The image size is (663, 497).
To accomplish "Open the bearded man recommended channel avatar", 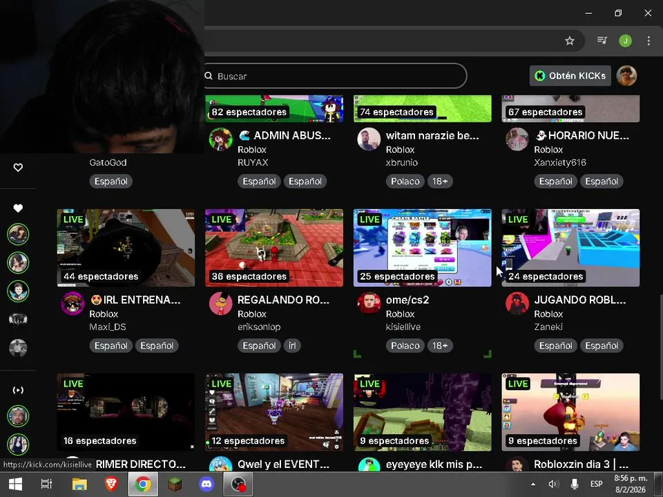I will pyautogui.click(x=18, y=416).
